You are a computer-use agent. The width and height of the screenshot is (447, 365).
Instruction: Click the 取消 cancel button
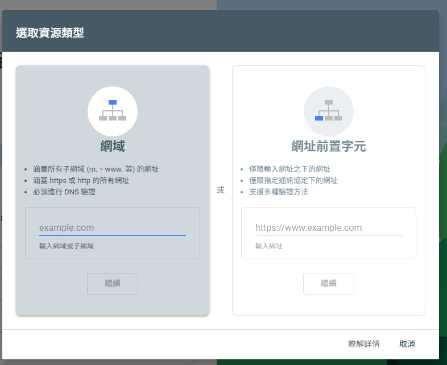pos(407,344)
